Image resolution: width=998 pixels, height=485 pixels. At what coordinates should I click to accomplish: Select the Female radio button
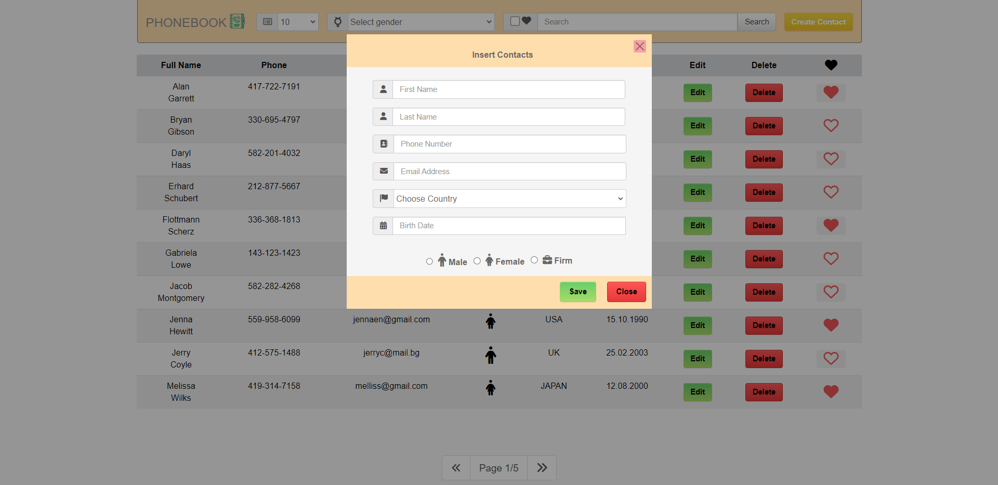click(x=477, y=261)
